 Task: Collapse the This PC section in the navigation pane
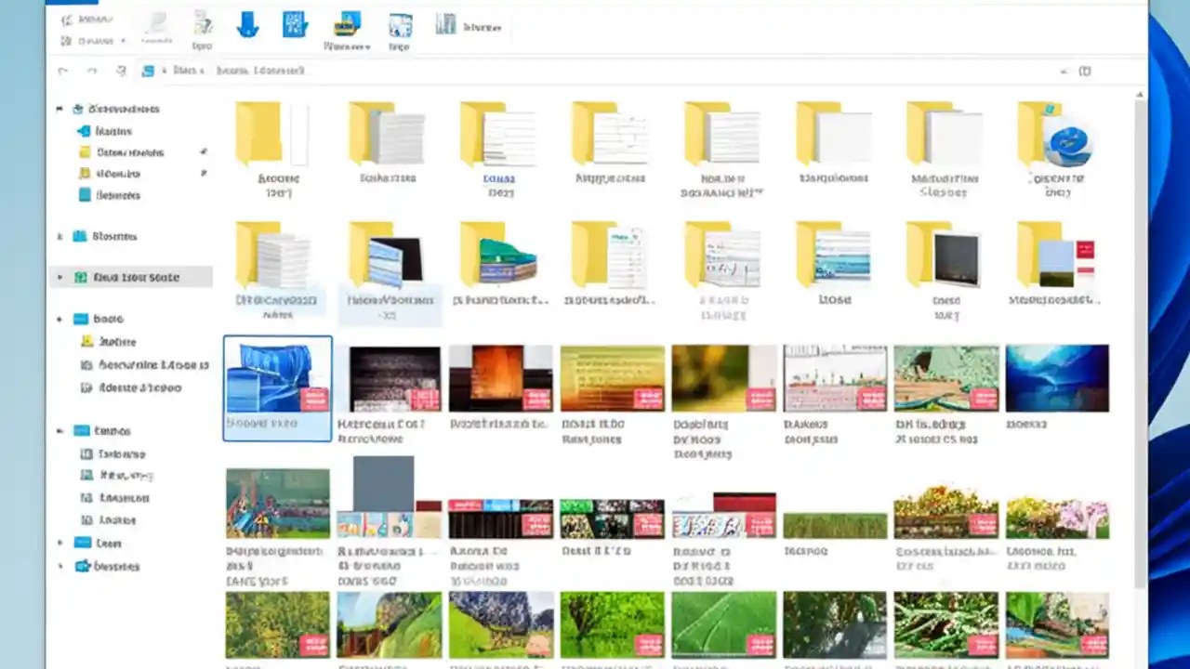pos(59,430)
